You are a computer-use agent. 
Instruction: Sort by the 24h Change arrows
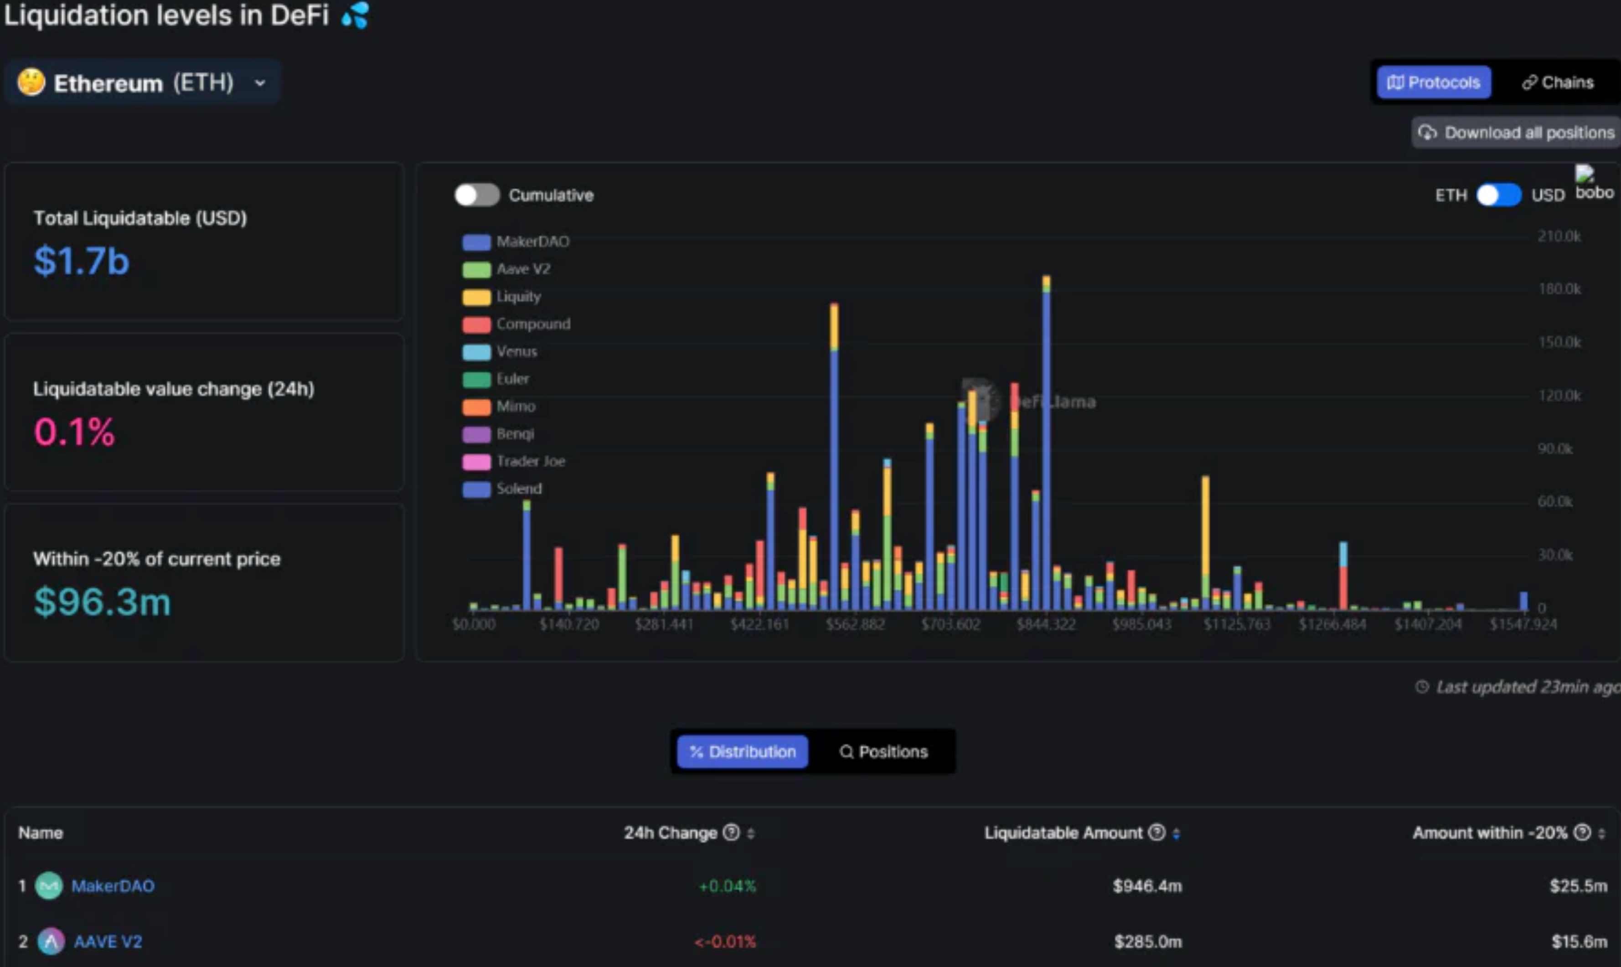point(751,833)
